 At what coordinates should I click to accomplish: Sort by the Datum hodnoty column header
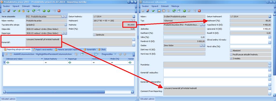pos(56,59)
